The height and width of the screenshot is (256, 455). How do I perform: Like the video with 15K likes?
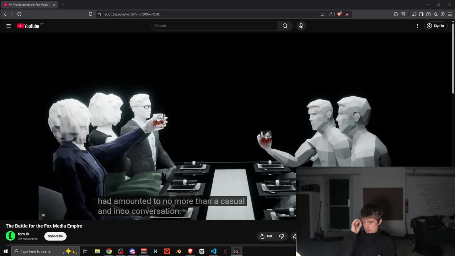[266, 236]
